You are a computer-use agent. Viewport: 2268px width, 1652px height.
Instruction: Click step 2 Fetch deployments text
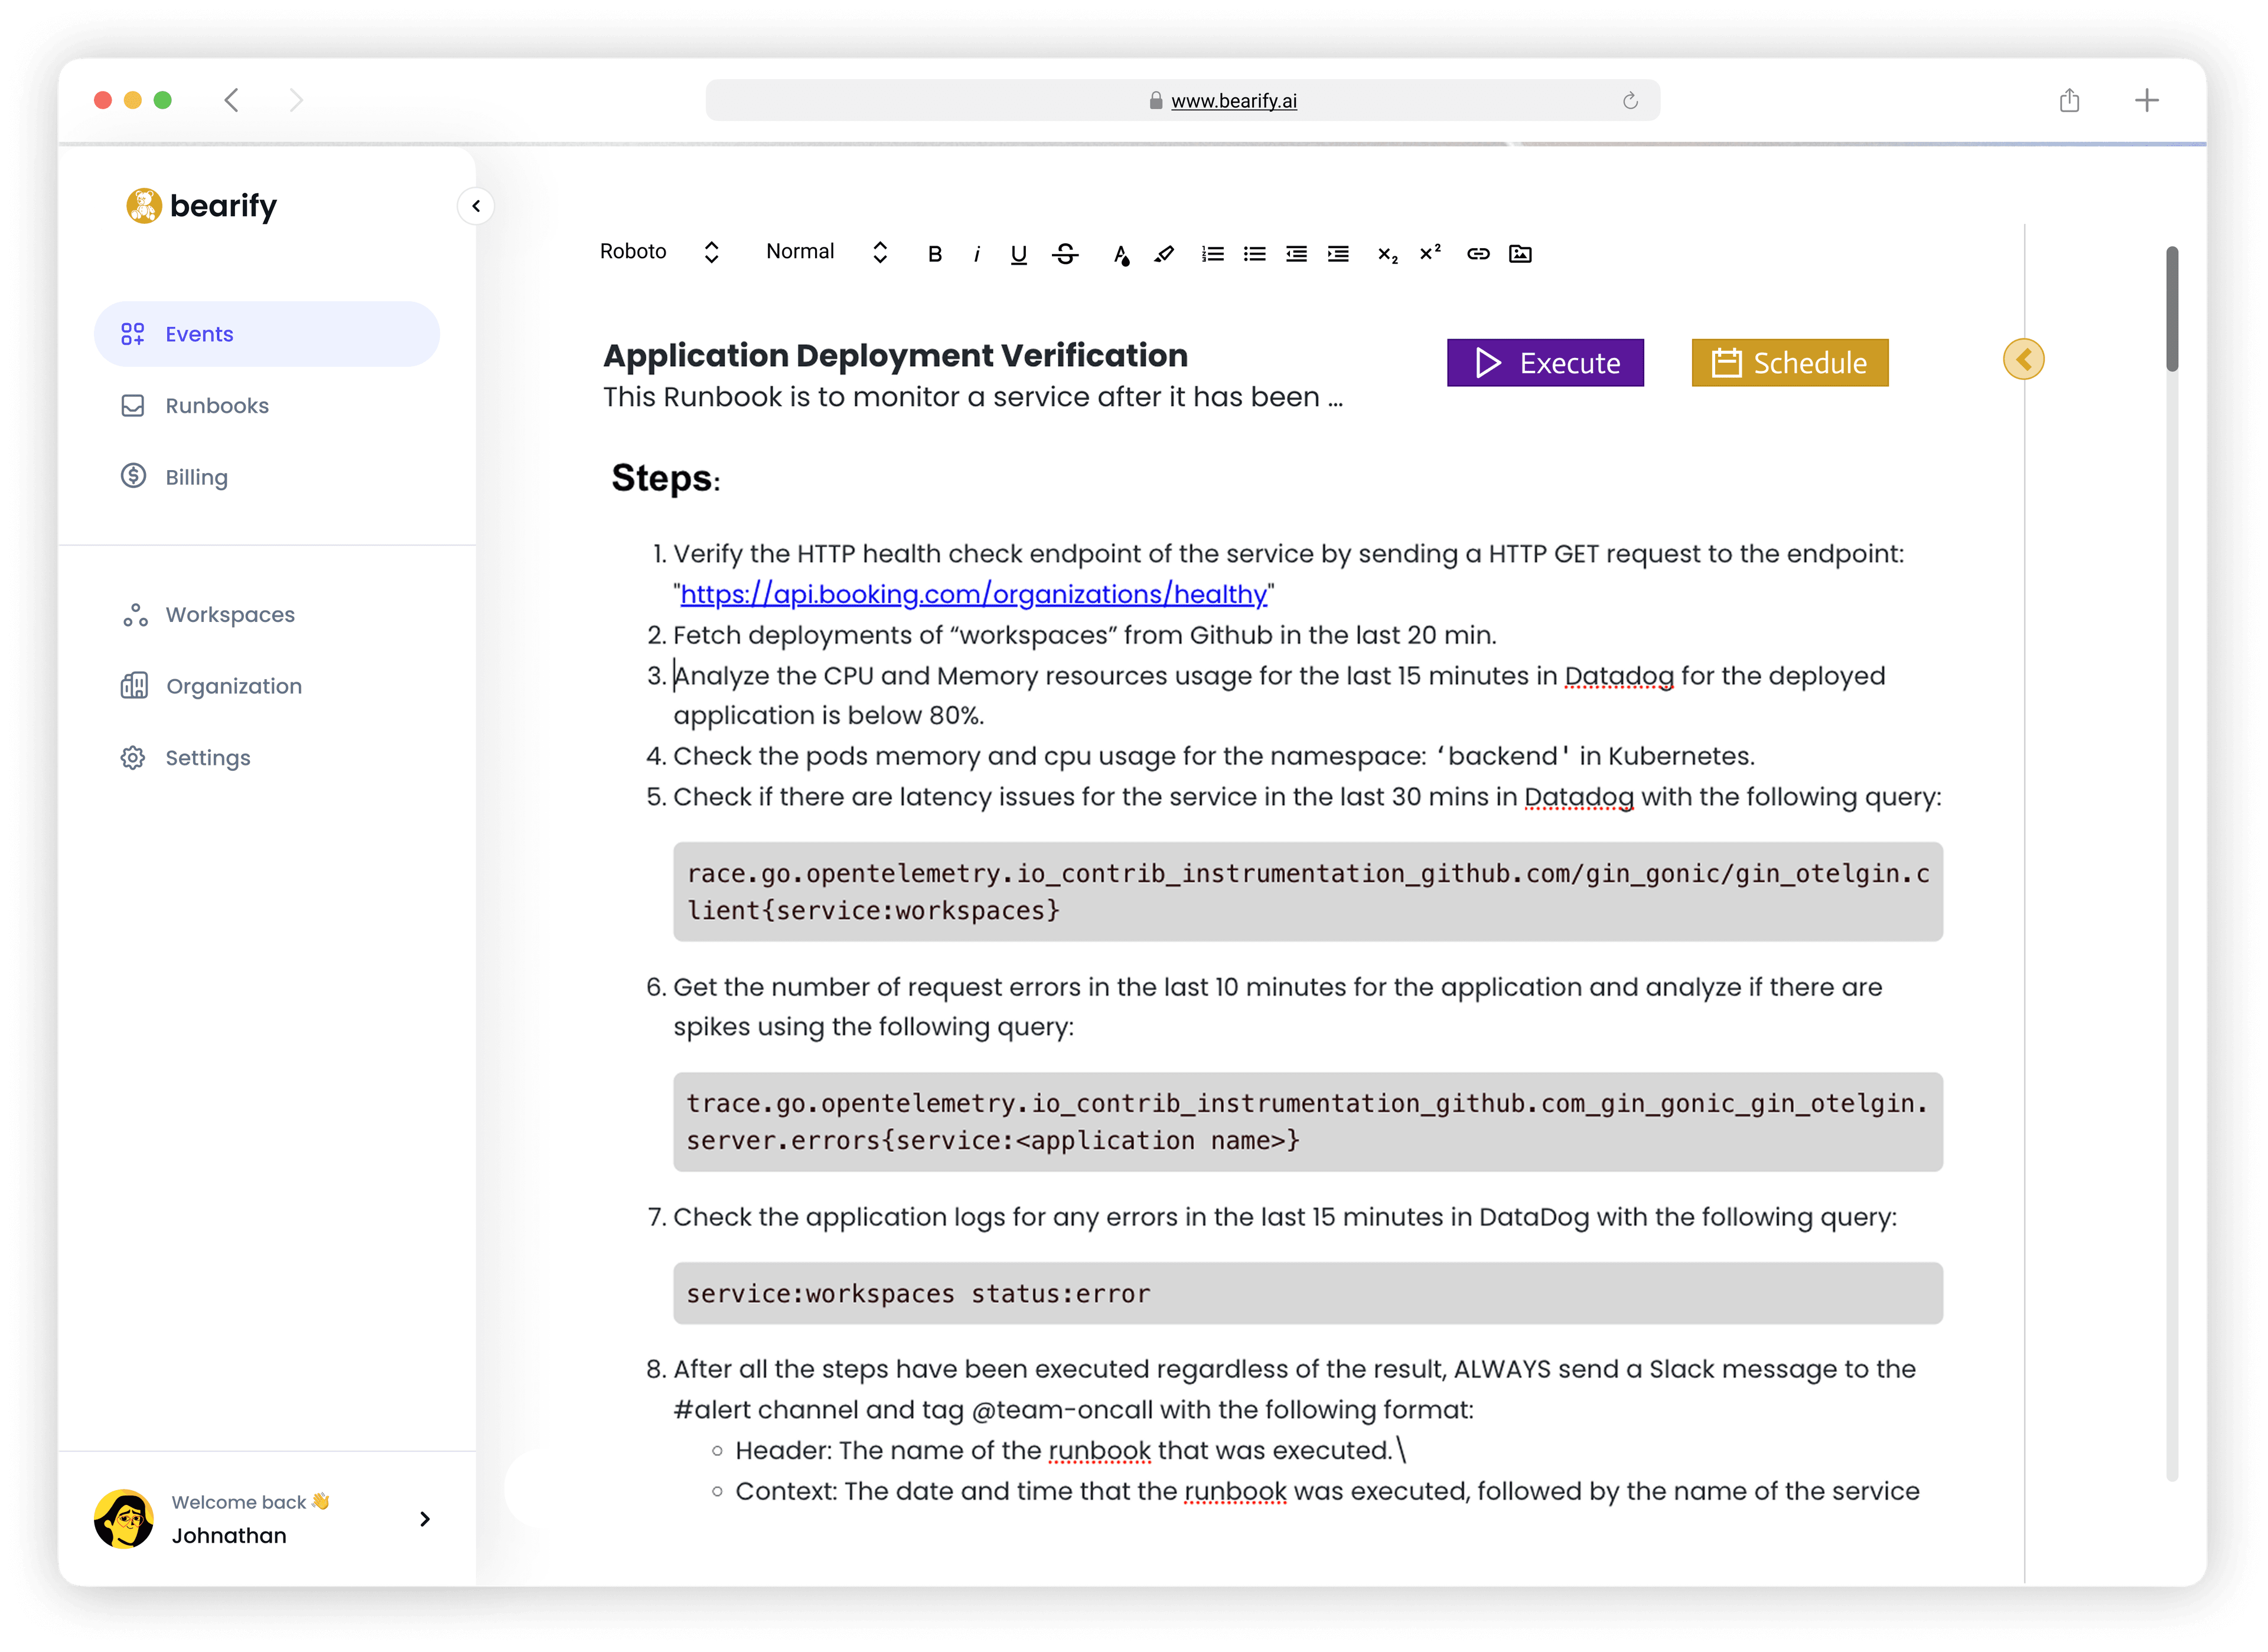point(1084,635)
